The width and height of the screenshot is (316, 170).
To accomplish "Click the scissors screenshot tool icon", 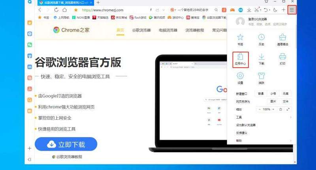I will pyautogui.click(x=256, y=9).
